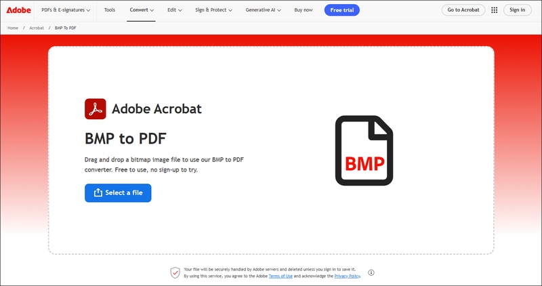Open the apps grid icon
This screenshot has height=286, width=542.
[x=495, y=10]
